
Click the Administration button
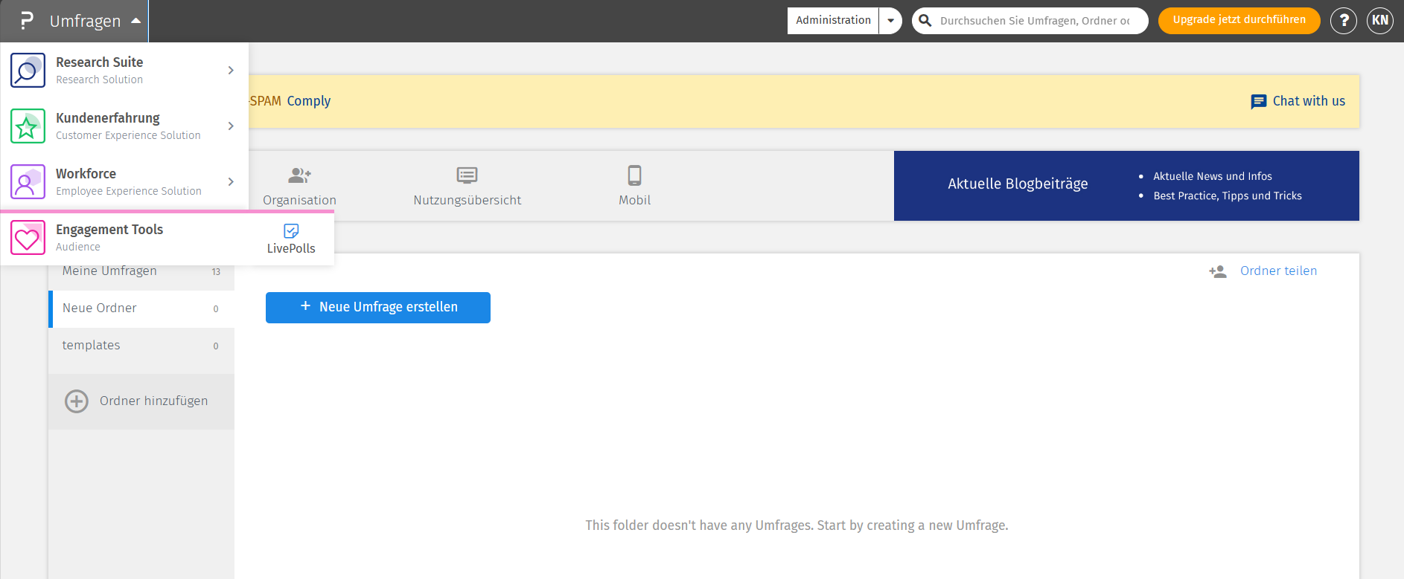833,21
